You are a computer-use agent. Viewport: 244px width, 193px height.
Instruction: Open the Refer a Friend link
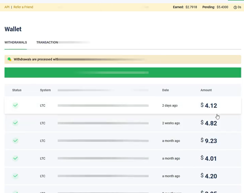click(x=23, y=7)
